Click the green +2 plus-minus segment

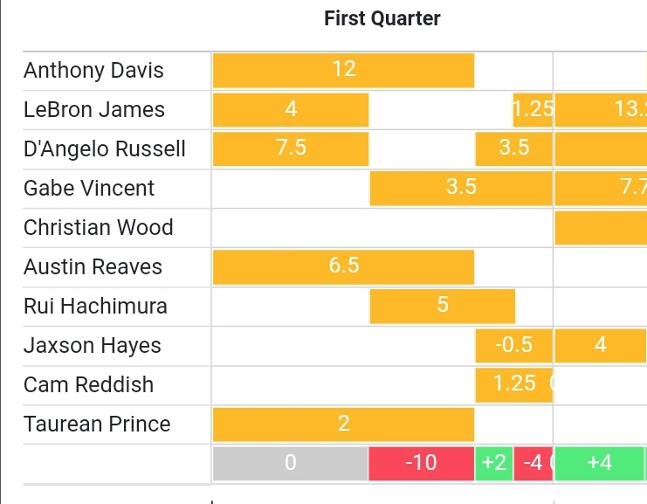494,463
